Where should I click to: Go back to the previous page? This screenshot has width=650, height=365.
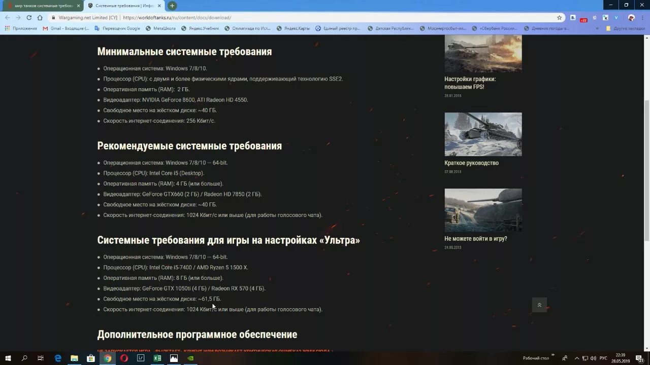tap(7, 17)
